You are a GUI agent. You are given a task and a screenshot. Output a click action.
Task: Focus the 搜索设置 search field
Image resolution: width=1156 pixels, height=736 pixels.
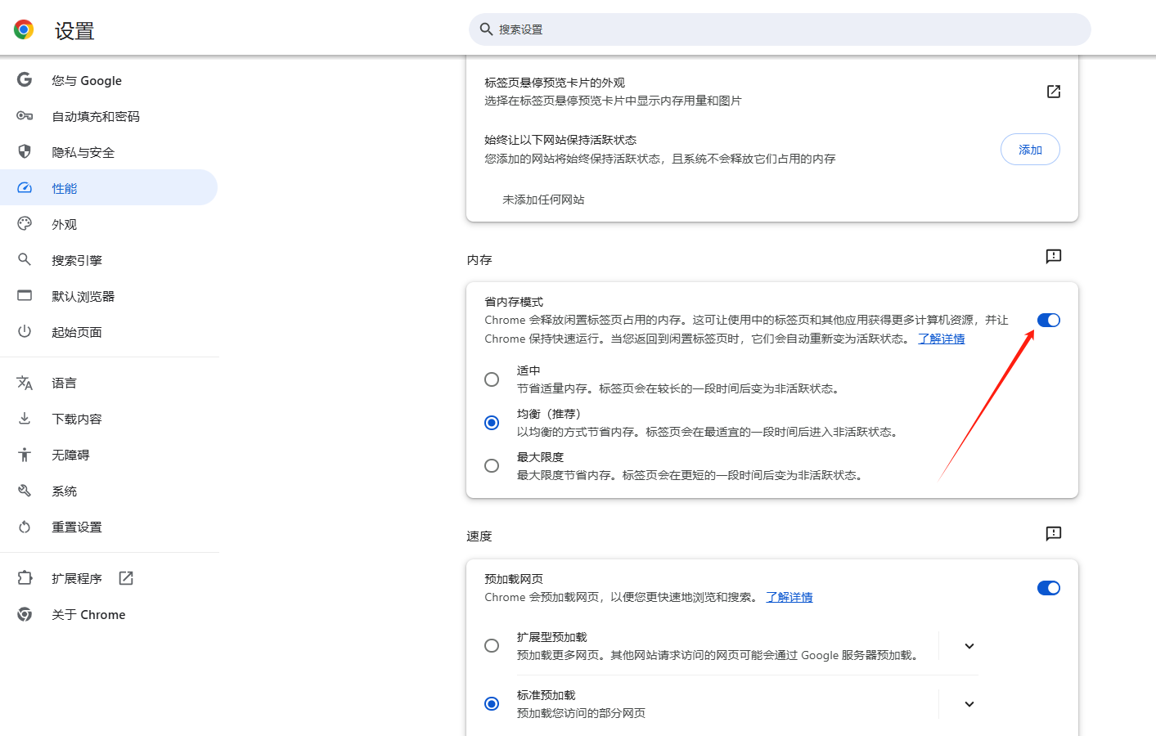780,29
